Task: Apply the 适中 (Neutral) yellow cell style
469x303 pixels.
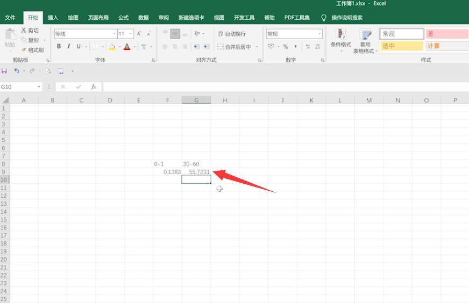Action: pos(402,46)
